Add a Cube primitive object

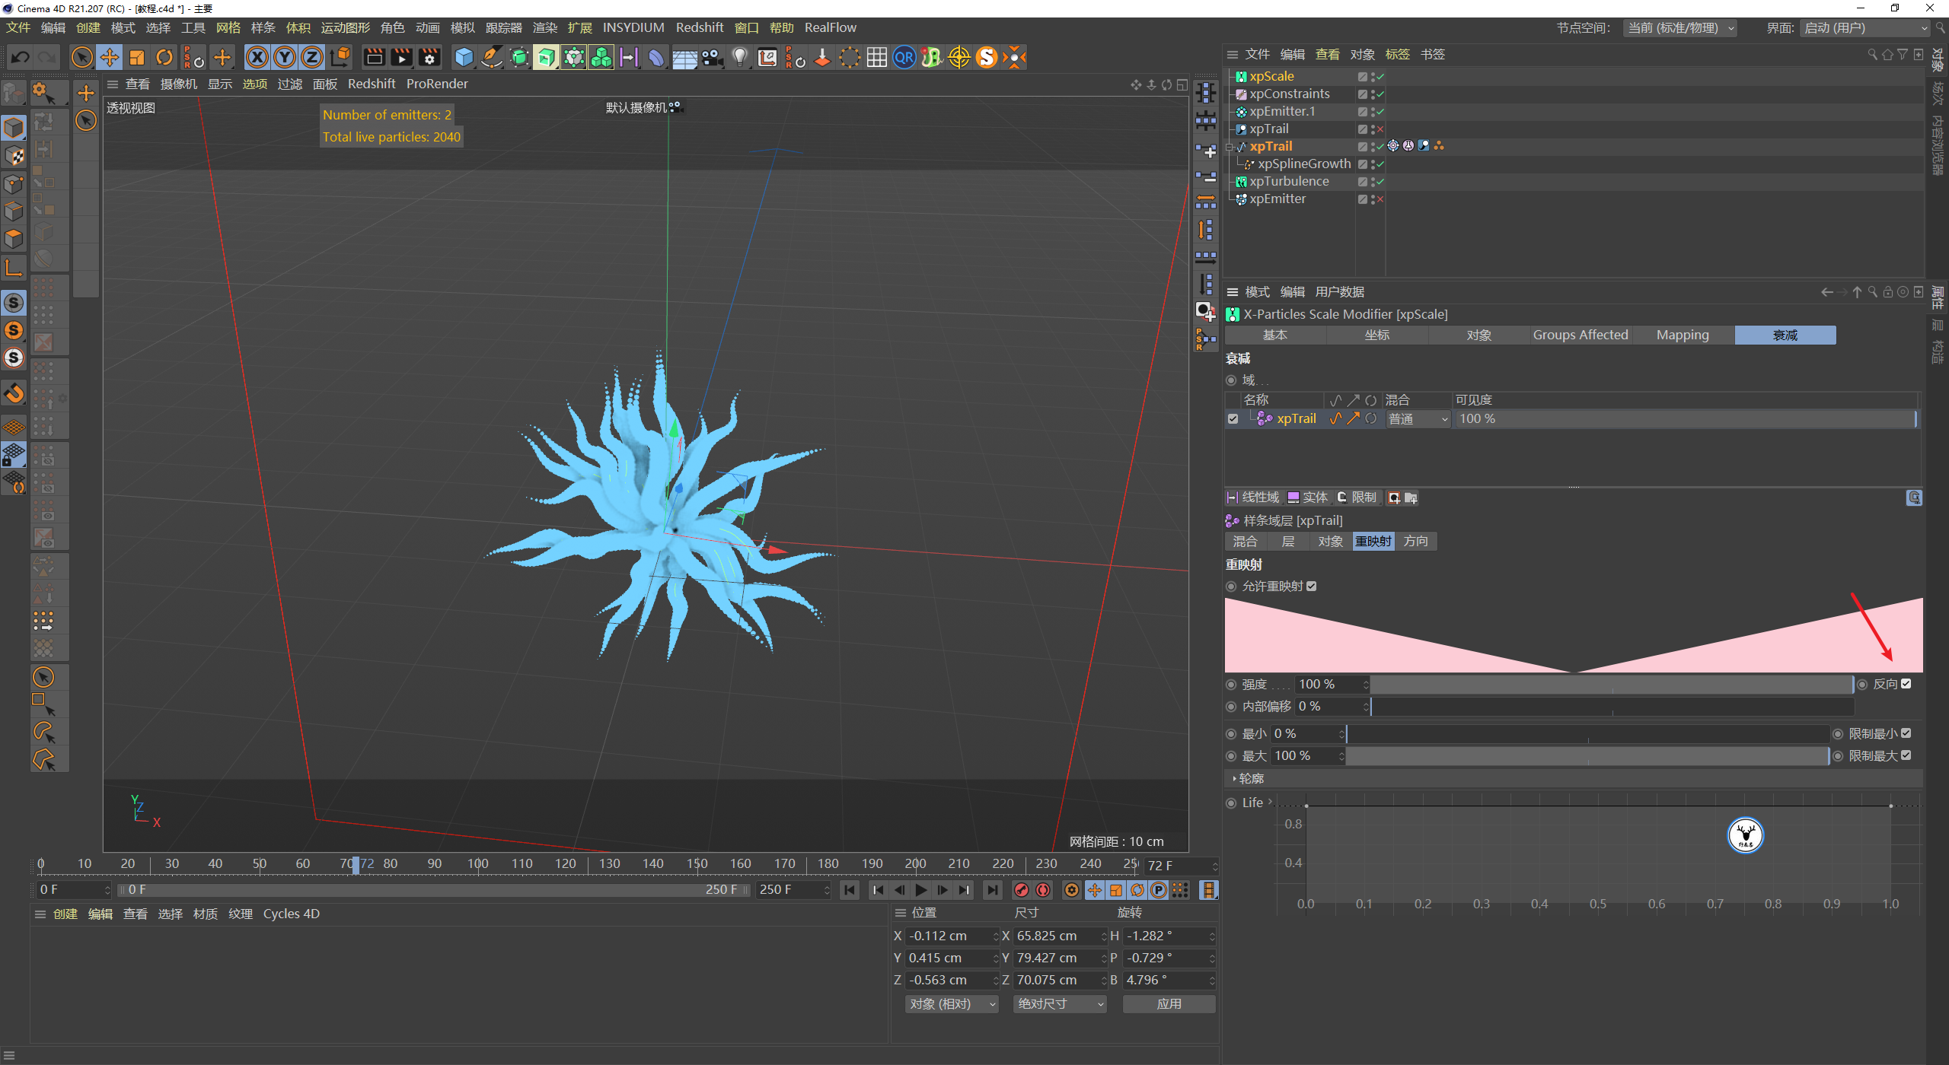[464, 57]
